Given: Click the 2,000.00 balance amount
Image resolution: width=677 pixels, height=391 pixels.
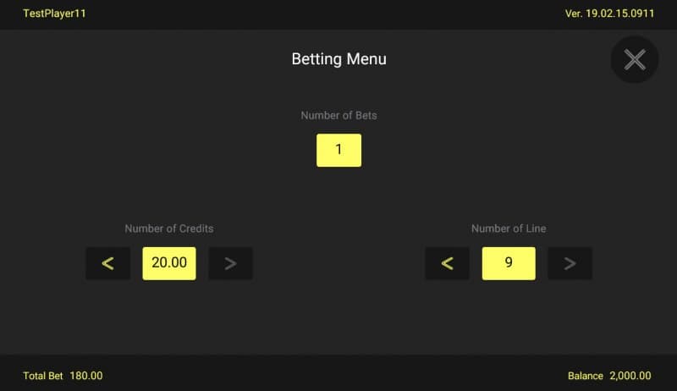Looking at the screenshot, I should [630, 376].
